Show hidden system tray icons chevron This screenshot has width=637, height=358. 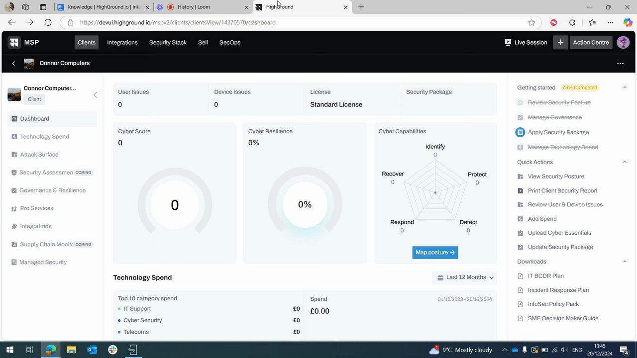pyautogui.click(x=505, y=350)
